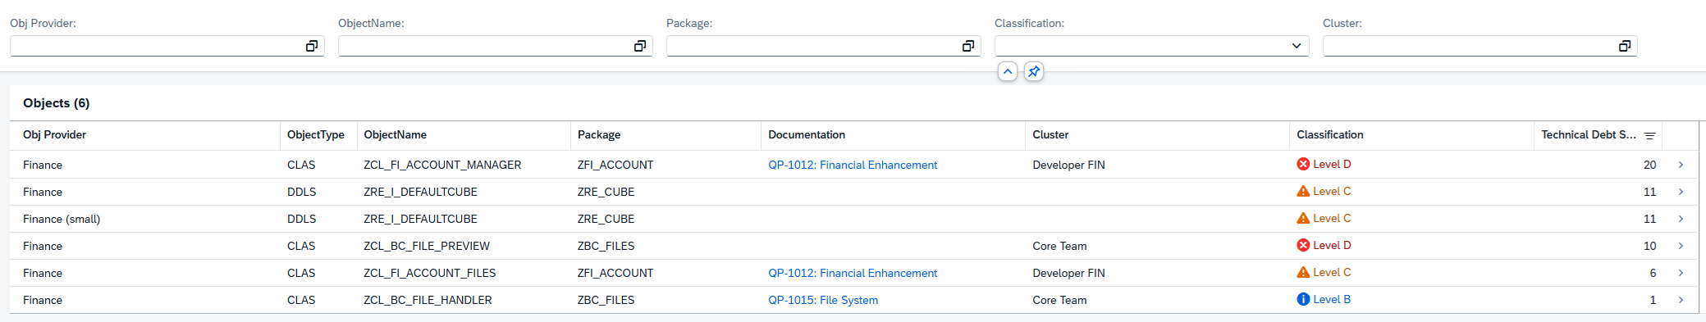Image resolution: width=1706 pixels, height=322 pixels.
Task: Select ZCL_FI_ACCOUNT_FILES object name cell
Action: click(x=430, y=273)
